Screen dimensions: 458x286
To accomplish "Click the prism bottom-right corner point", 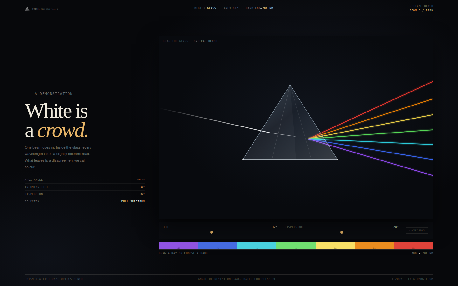I will pyautogui.click(x=337, y=159).
